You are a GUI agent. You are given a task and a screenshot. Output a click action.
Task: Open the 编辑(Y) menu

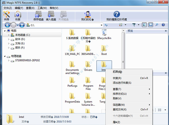point(19,8)
